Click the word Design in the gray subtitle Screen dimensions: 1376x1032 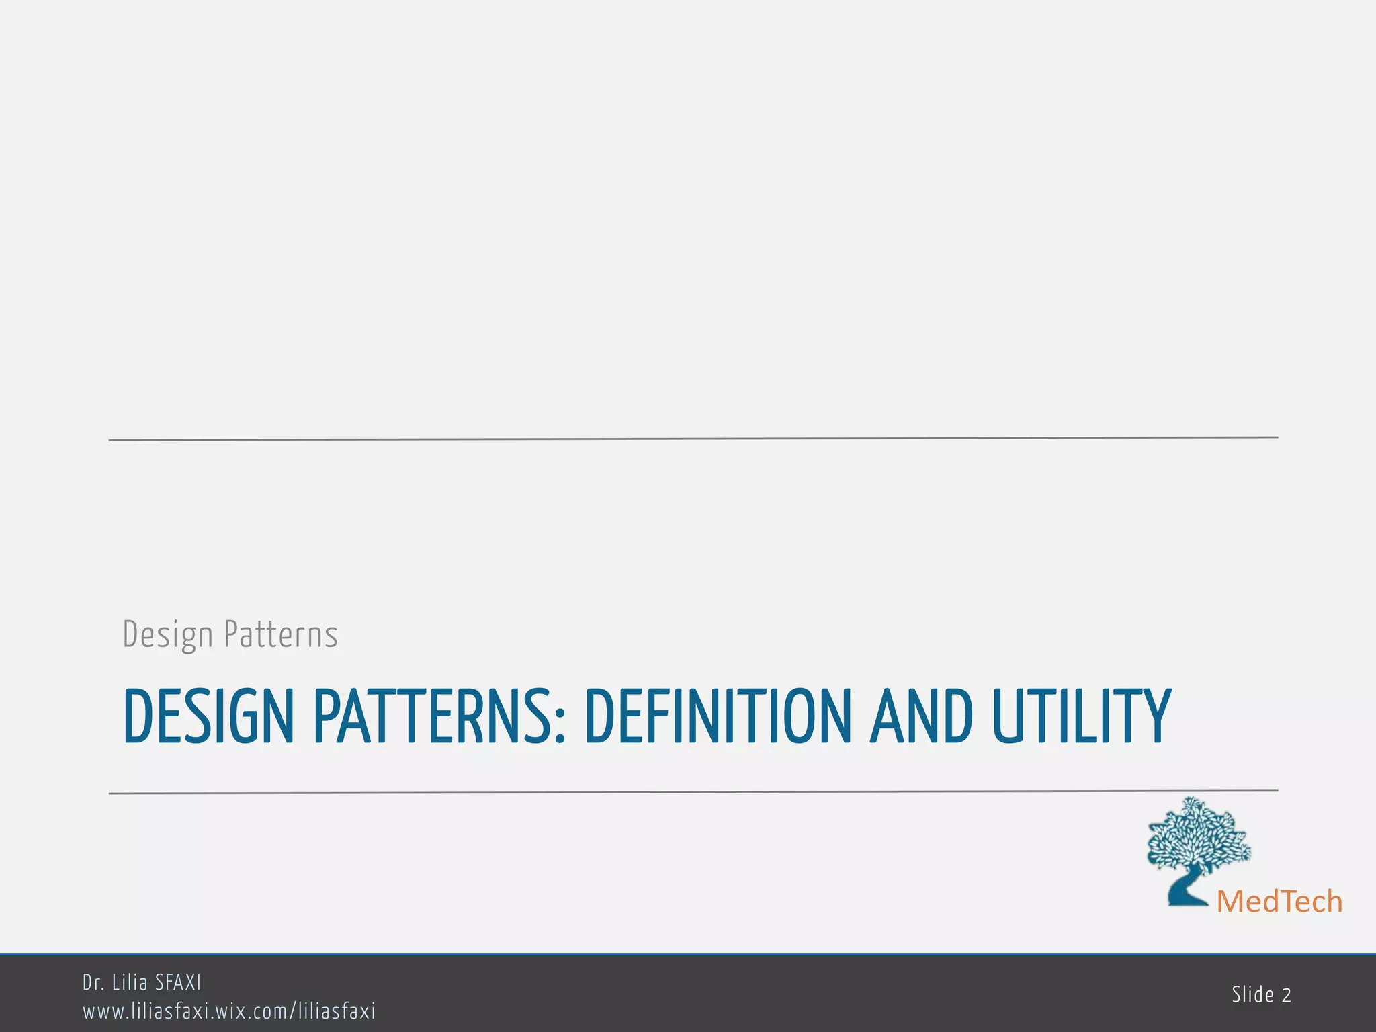[x=168, y=635]
